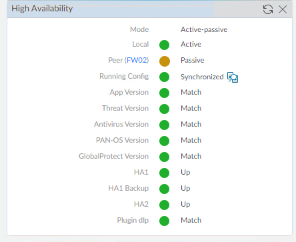Image resolution: width=296 pixels, height=242 pixels.
Task: Click the Passive peer state text
Action: (193, 60)
